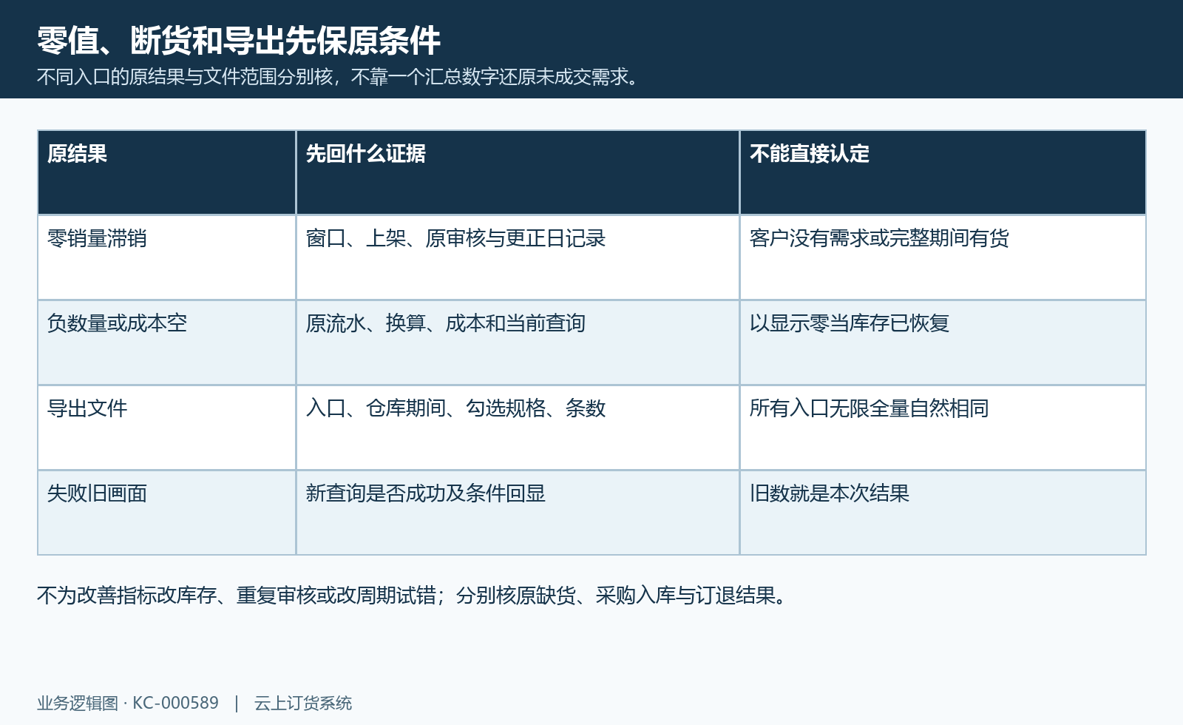Select the subtitle beginning 不同入口的原结果

[339, 77]
